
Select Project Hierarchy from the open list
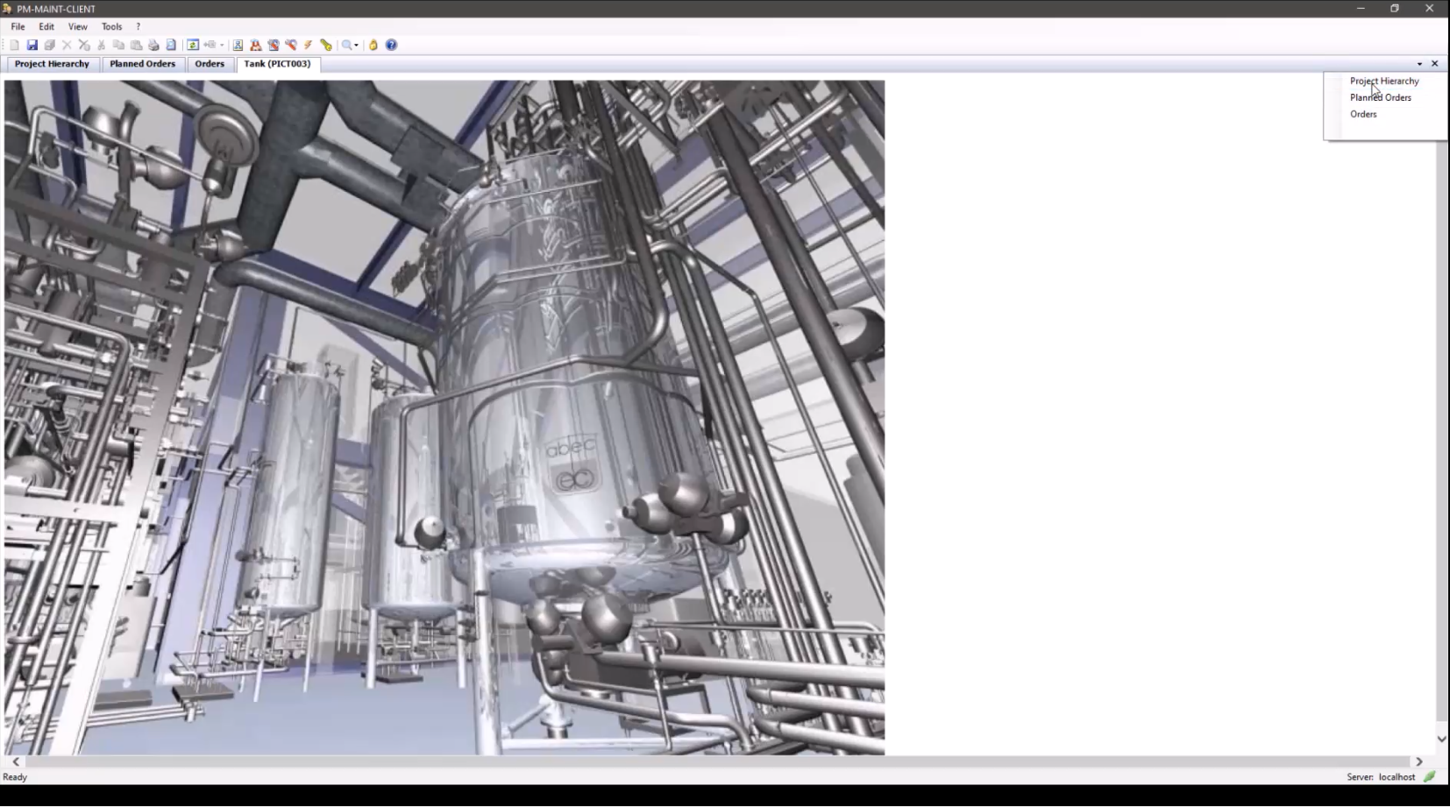(1384, 81)
